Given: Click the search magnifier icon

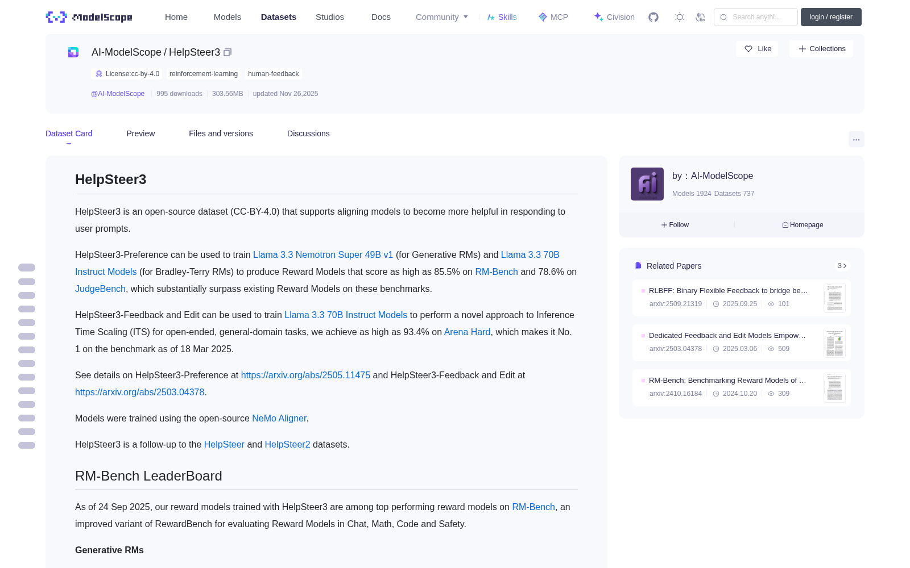Looking at the screenshot, I should tap(723, 17).
